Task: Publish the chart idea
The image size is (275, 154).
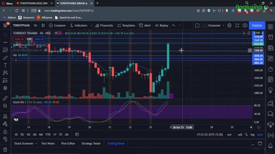Action: (257, 26)
